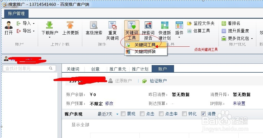Click the 修改 budget link
263x138 pixels.
109,103
